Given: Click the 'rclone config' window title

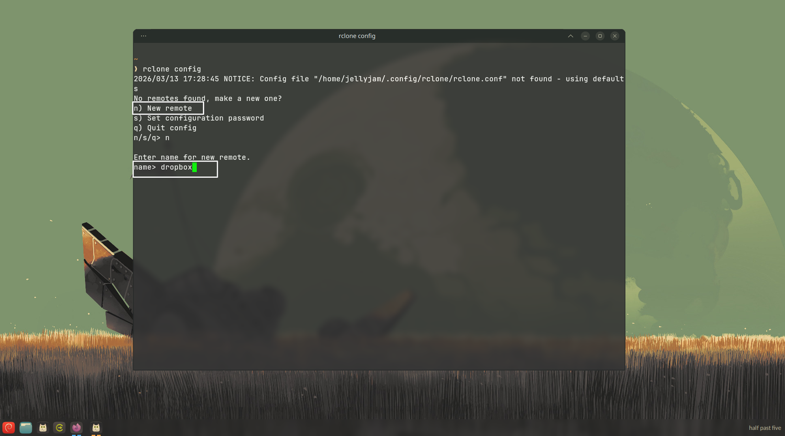Looking at the screenshot, I should coord(357,36).
